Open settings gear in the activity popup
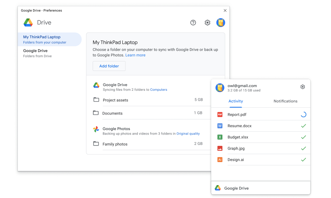Viewport: 331px width, 198px height. (303, 87)
